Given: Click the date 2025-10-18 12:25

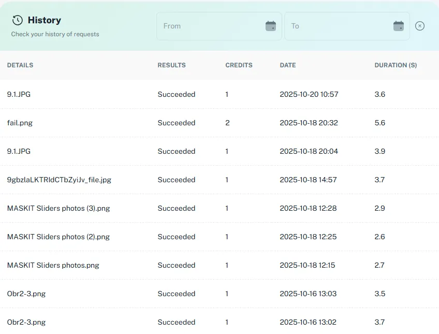Looking at the screenshot, I should [x=308, y=237].
